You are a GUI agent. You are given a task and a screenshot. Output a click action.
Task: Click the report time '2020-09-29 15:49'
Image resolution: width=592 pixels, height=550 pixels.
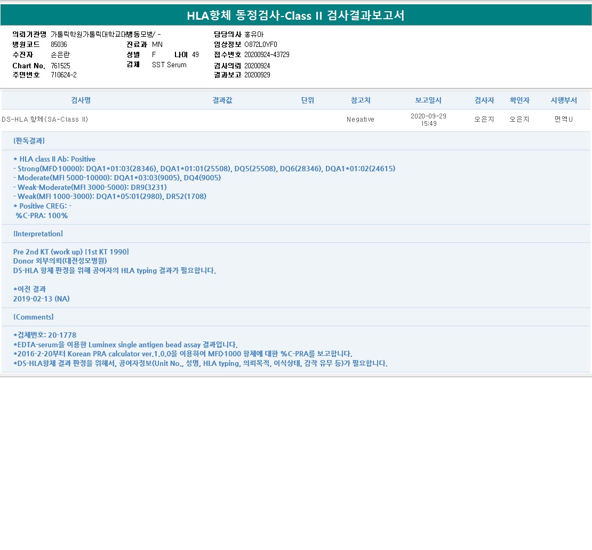pos(428,119)
